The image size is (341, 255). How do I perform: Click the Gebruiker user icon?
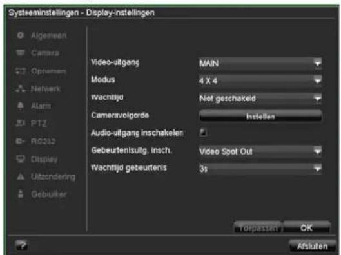point(21,194)
